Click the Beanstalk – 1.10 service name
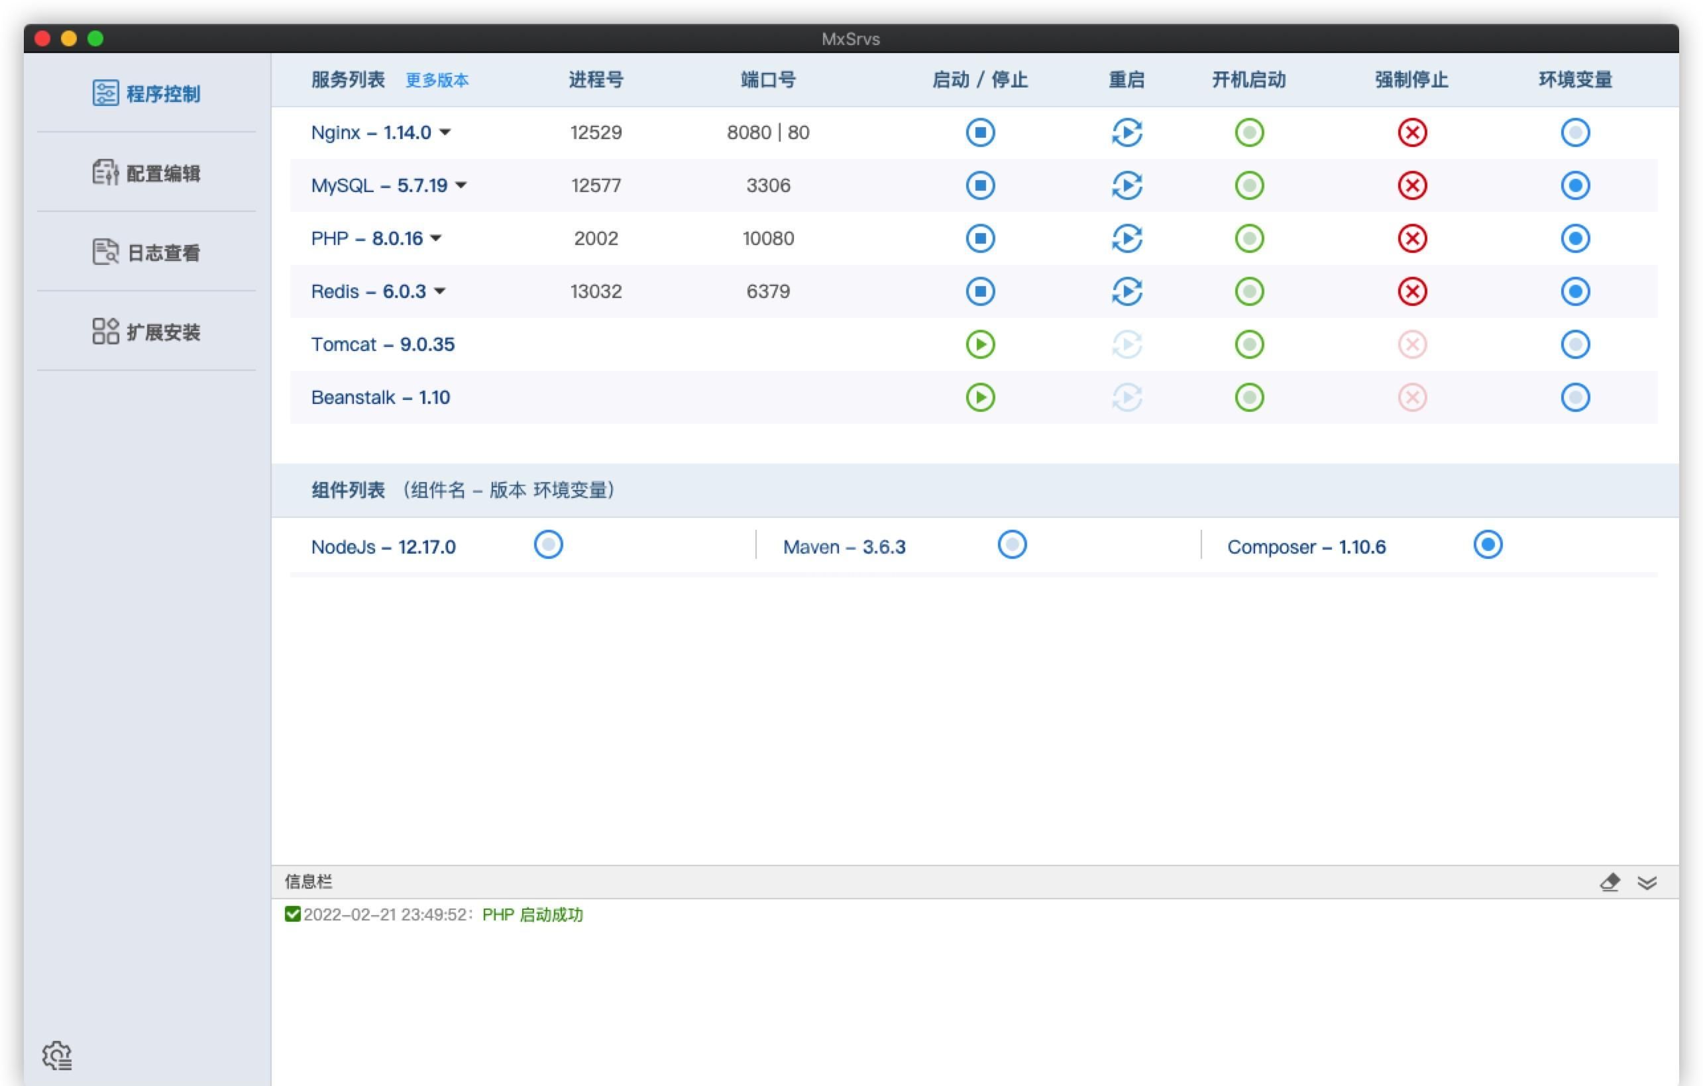Viewport: 1703px width, 1086px height. [380, 397]
